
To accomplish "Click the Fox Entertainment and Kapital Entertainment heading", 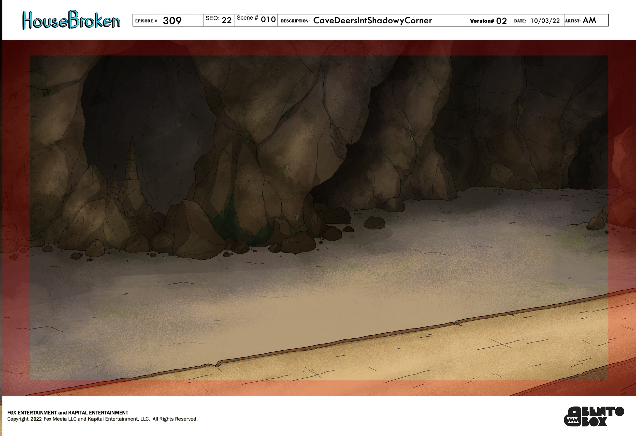I will point(68,412).
